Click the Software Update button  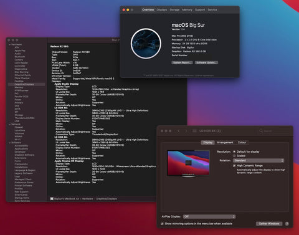click(x=206, y=62)
